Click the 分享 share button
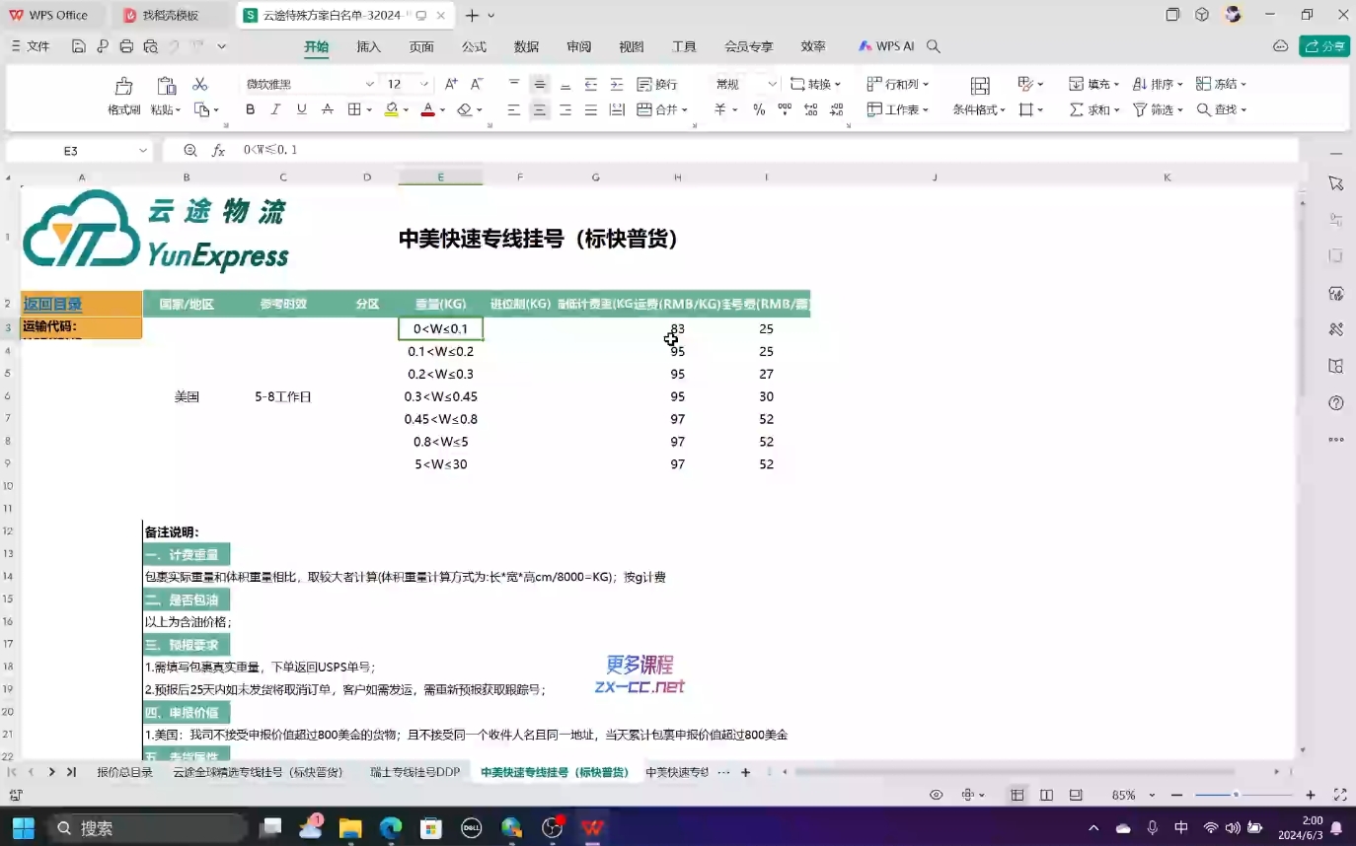Viewport: 1356px width, 846px height. pyautogui.click(x=1324, y=46)
